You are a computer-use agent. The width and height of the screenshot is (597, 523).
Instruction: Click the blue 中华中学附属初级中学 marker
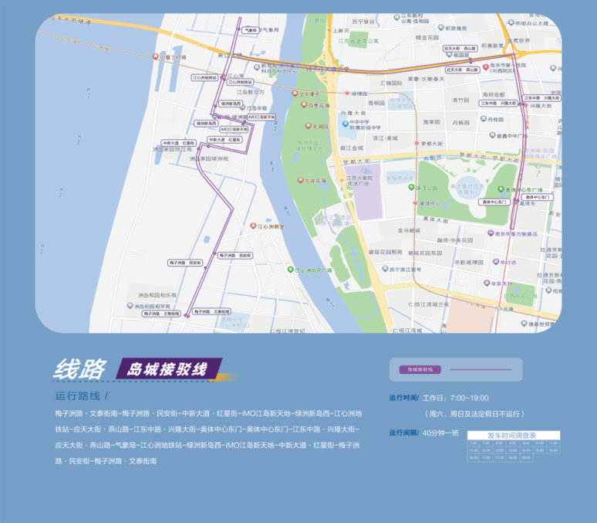[x=346, y=124]
